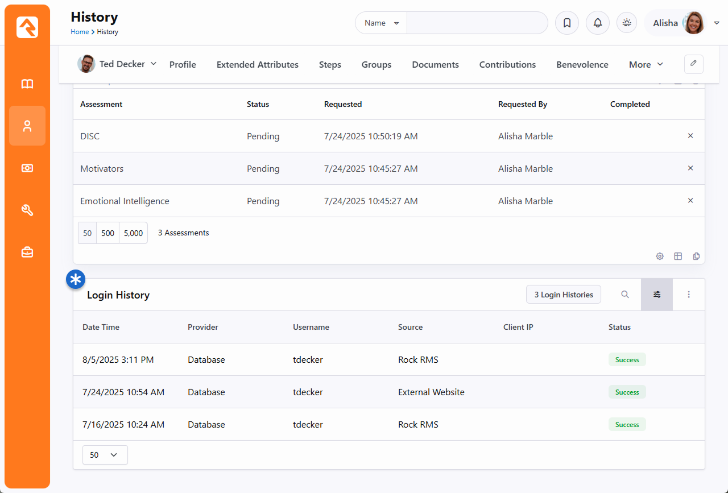Switch to the Contributions tab
This screenshot has width=728, height=493.
[507, 65]
